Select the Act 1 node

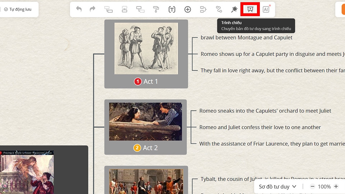(146, 54)
